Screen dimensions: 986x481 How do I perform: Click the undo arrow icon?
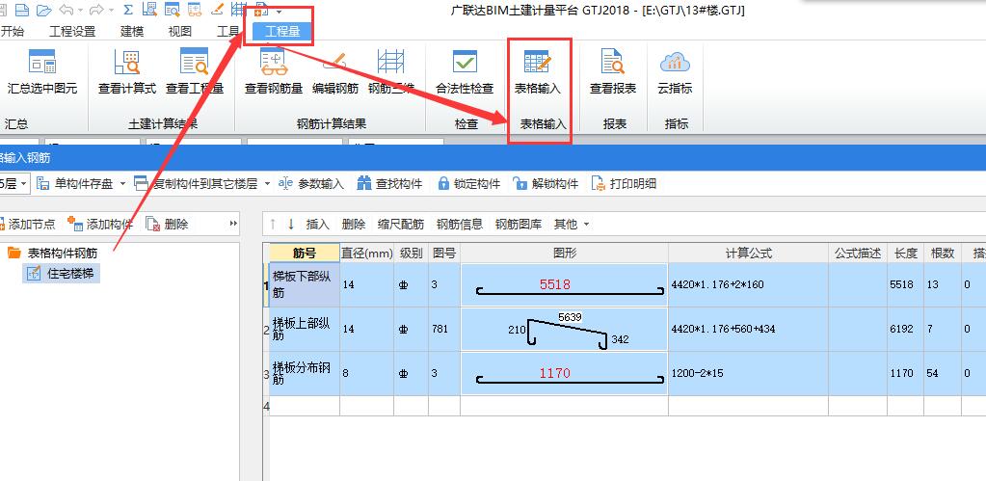67,10
